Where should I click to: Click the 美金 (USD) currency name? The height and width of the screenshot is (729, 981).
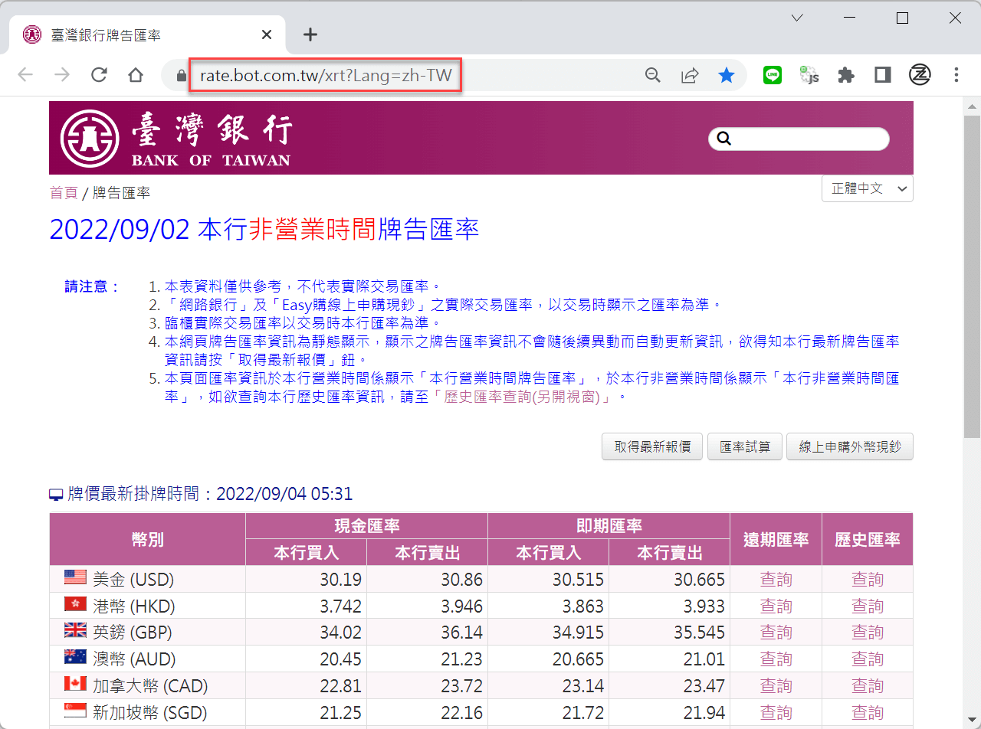click(133, 580)
